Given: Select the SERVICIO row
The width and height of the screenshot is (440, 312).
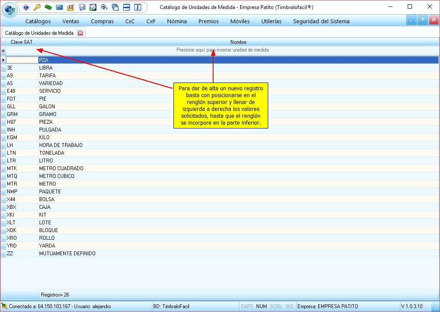Looking at the screenshot, I should click(x=220, y=91).
